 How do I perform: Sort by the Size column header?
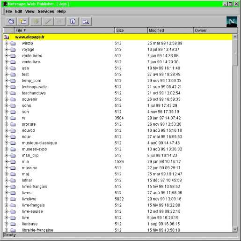tap(131, 30)
